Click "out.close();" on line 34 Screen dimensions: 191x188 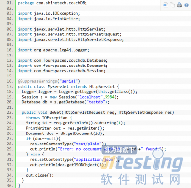(x=40, y=175)
